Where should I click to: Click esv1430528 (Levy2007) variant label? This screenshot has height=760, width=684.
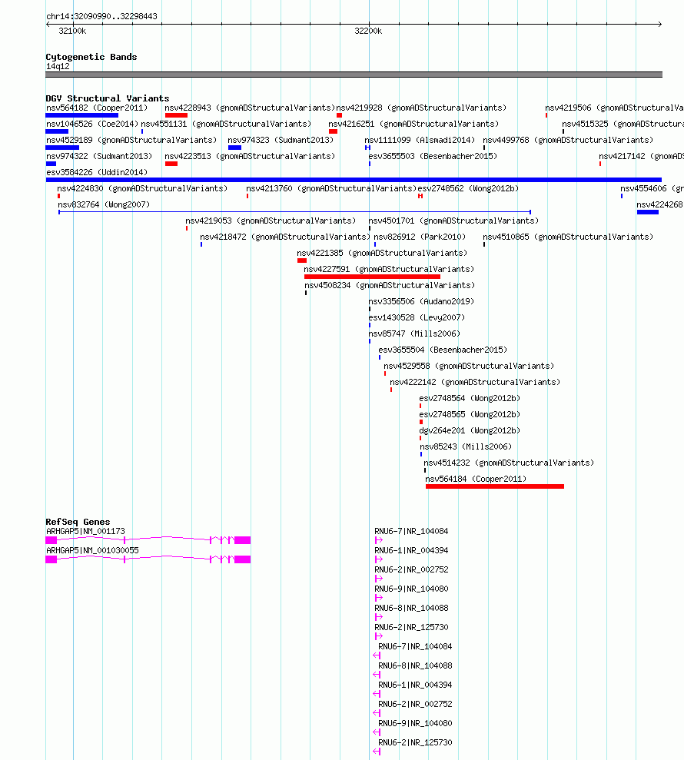tap(417, 318)
